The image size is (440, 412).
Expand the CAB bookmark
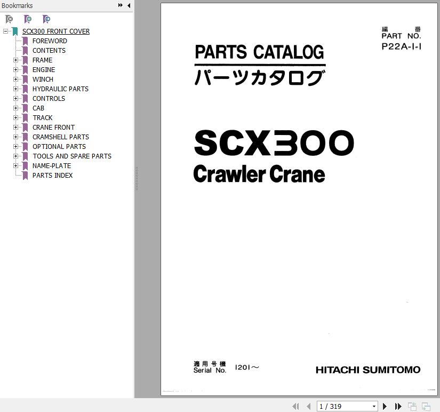pyautogui.click(x=15, y=108)
